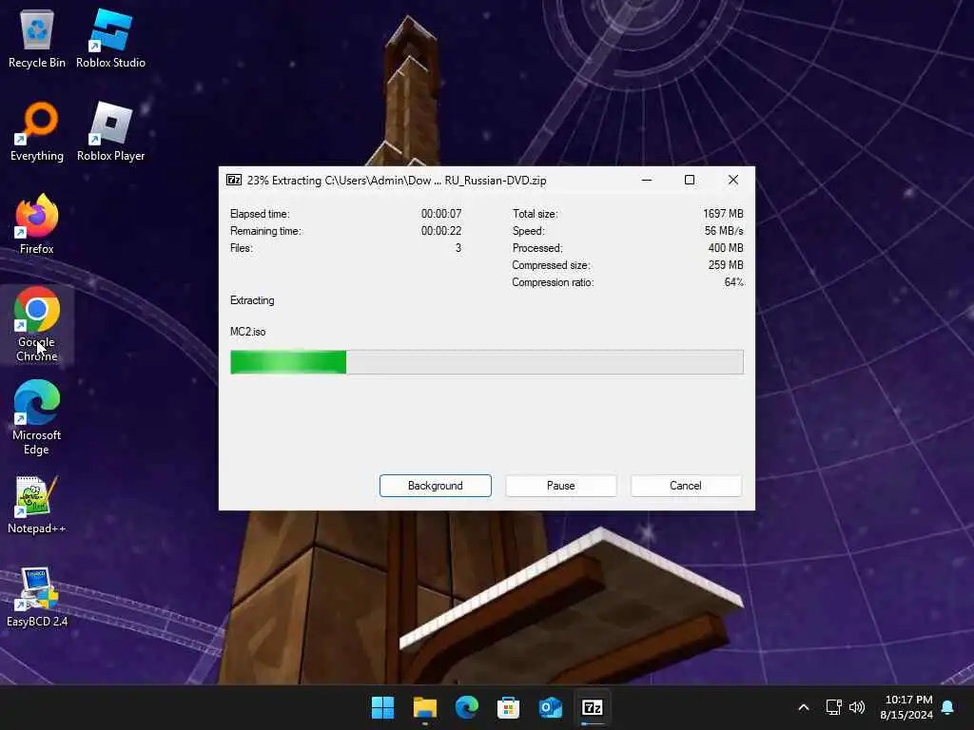
Task: Click the Compression ratio value 64%
Action: click(733, 282)
